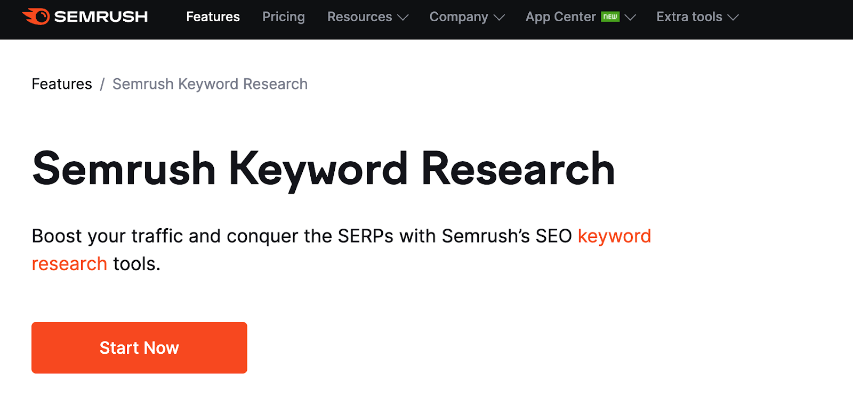Expand the chevron next to App Center
Viewport: 853px width, 399px height.
pyautogui.click(x=630, y=18)
